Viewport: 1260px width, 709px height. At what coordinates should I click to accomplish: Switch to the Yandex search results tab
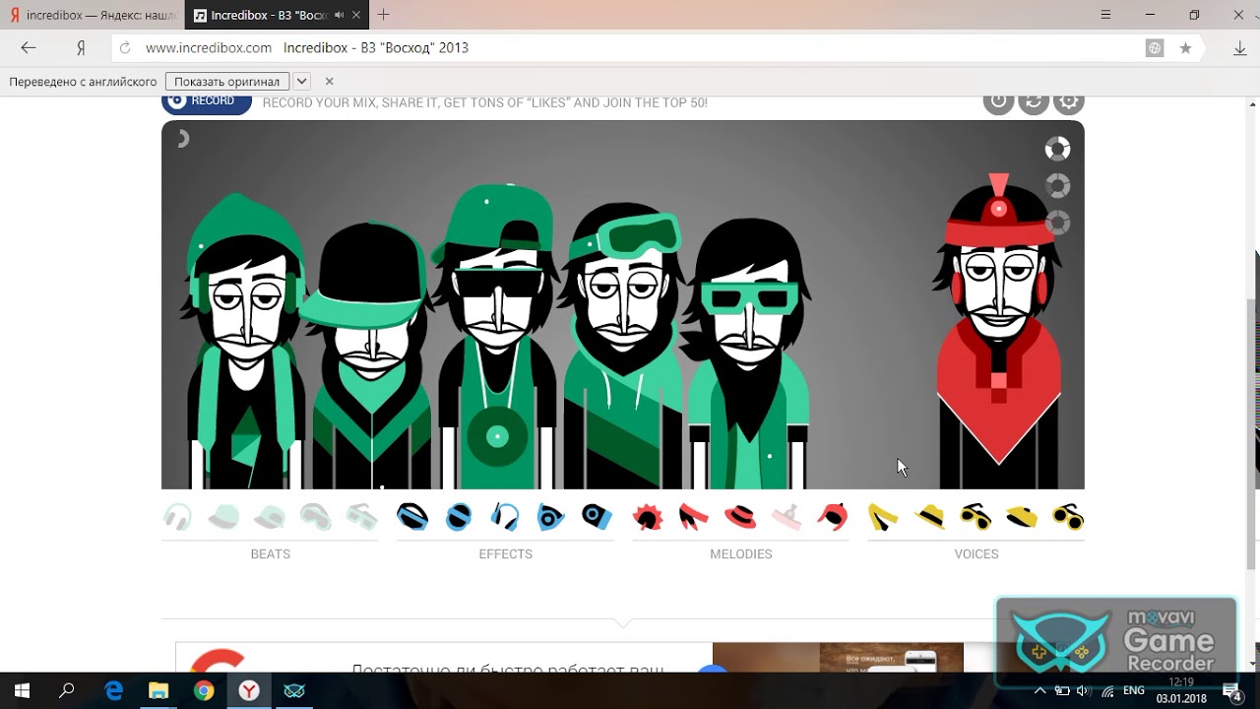(x=94, y=15)
